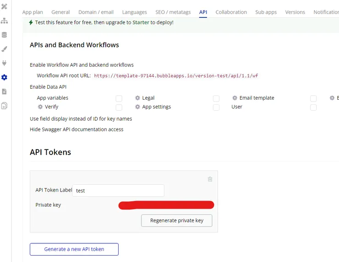Toggle the User data type checkbox
Image resolution: width=339 pixels, height=262 pixels.
tap(313, 107)
